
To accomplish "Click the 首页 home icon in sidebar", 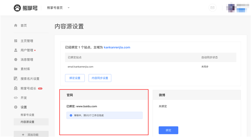I will coord(16,25).
